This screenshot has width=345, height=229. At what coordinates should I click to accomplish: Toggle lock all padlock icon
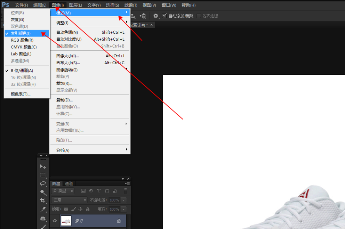coord(88,209)
